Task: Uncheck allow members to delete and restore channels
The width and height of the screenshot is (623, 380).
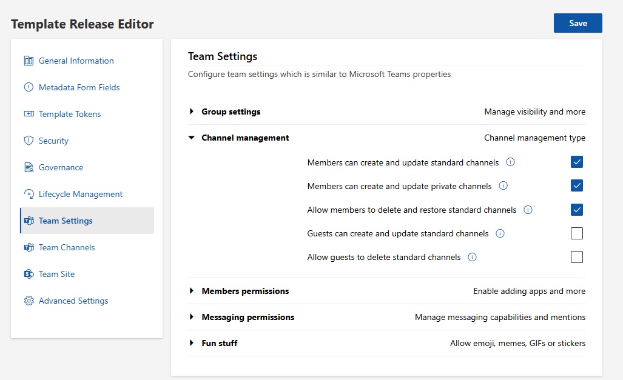Action: pyautogui.click(x=576, y=210)
